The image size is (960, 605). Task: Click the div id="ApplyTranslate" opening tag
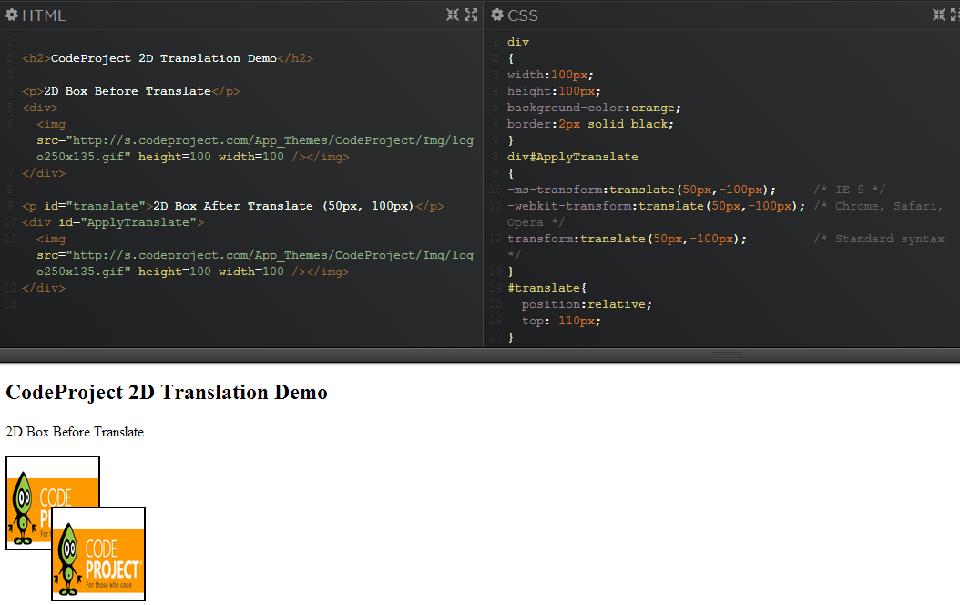(x=113, y=222)
